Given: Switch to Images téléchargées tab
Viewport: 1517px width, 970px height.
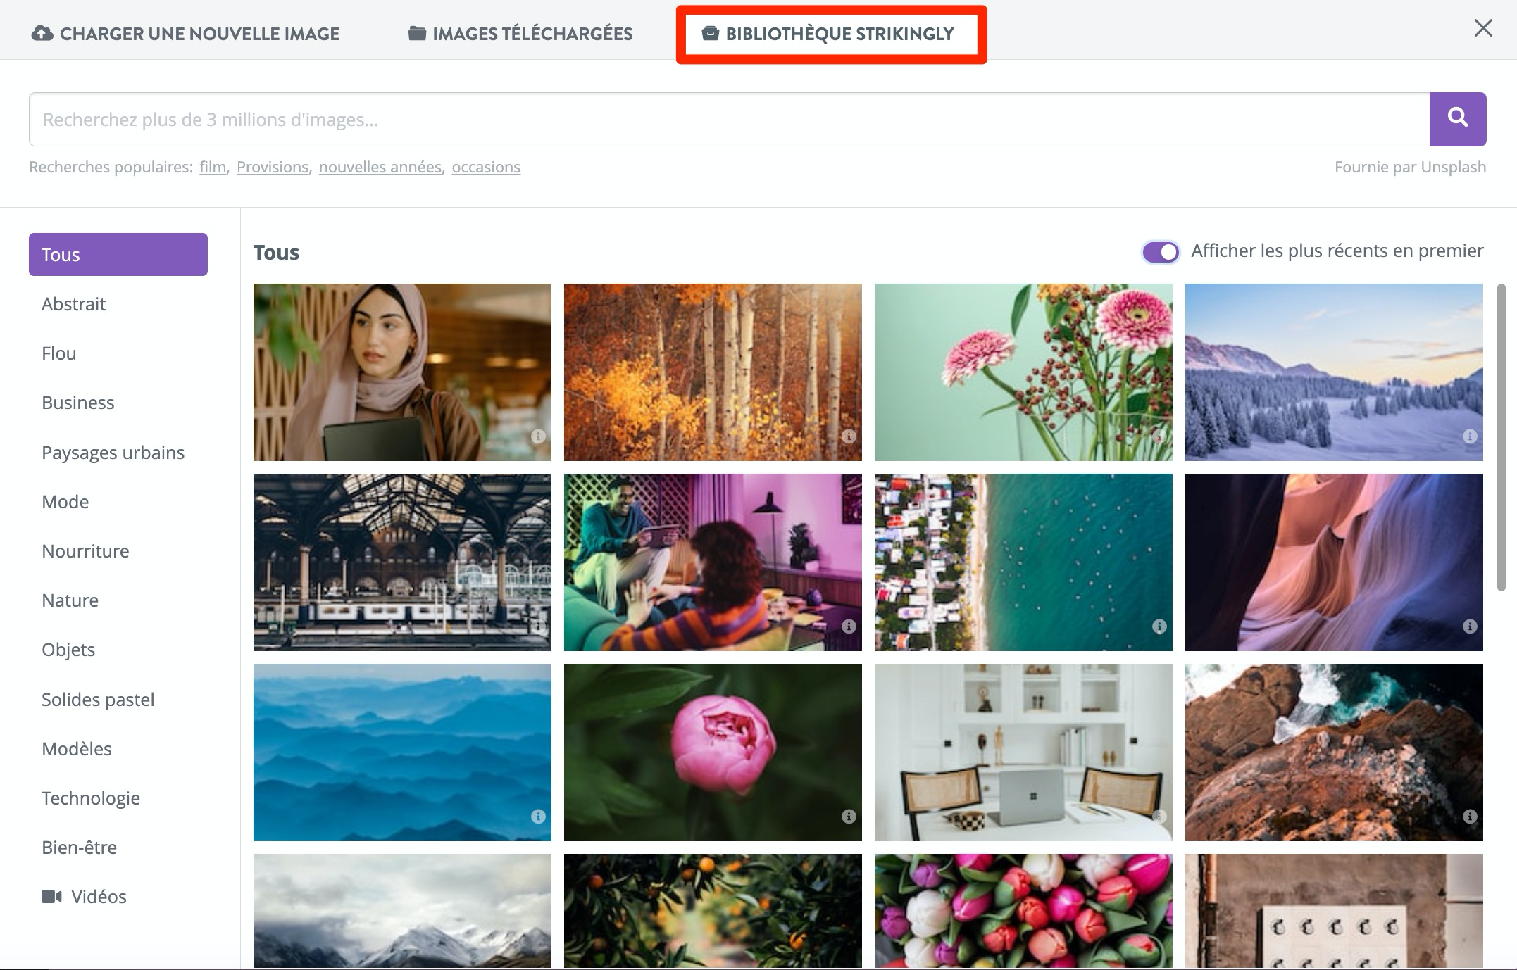Looking at the screenshot, I should tap(520, 34).
